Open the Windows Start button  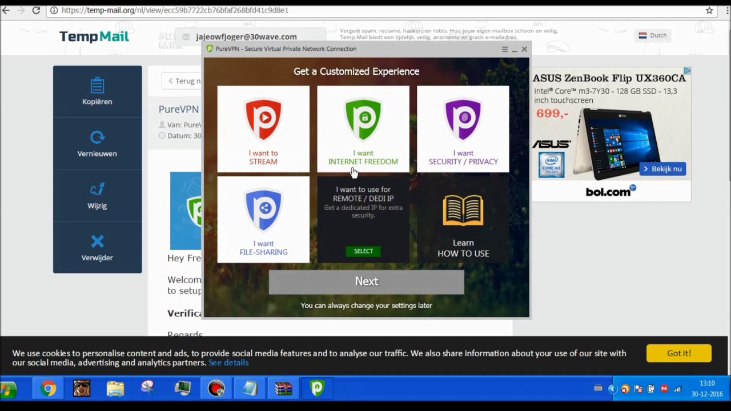coord(8,389)
